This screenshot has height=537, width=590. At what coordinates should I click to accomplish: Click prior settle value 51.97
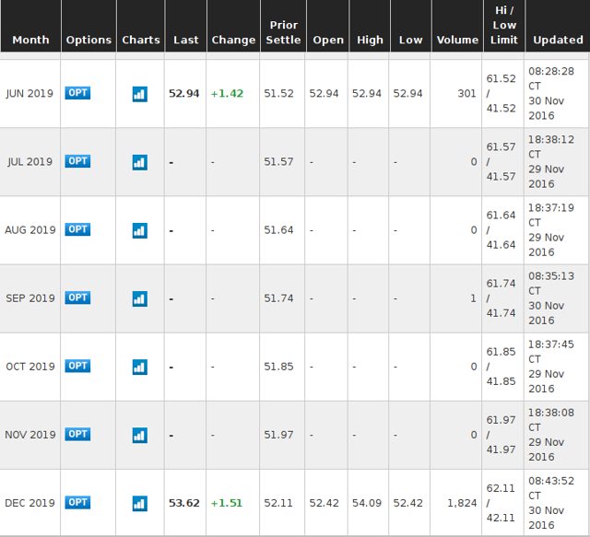click(278, 435)
